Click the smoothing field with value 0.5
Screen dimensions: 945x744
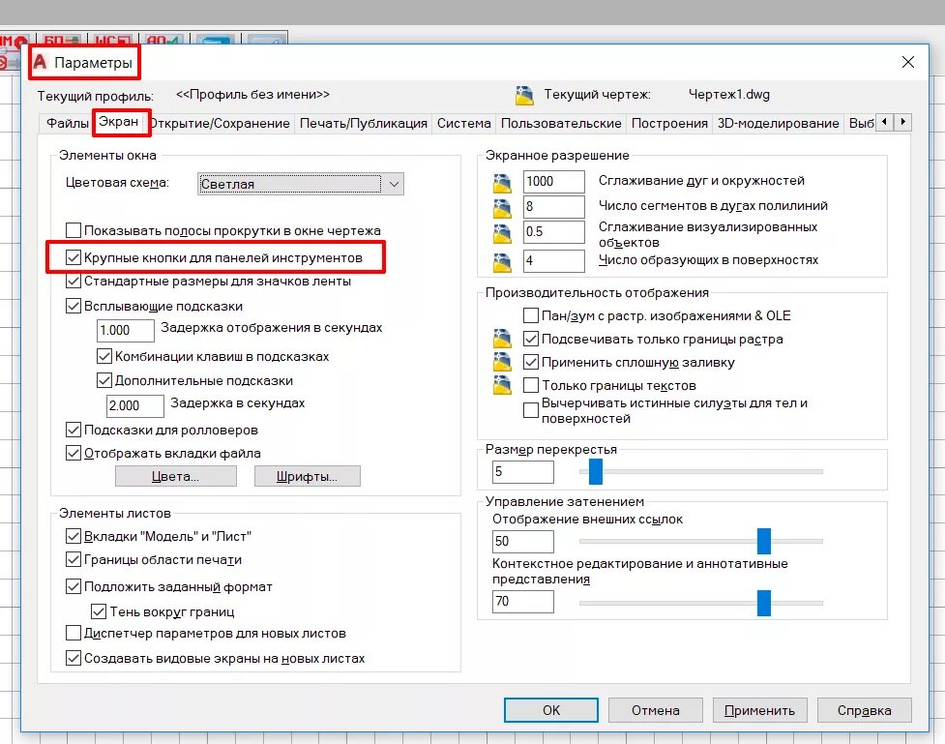tap(554, 232)
